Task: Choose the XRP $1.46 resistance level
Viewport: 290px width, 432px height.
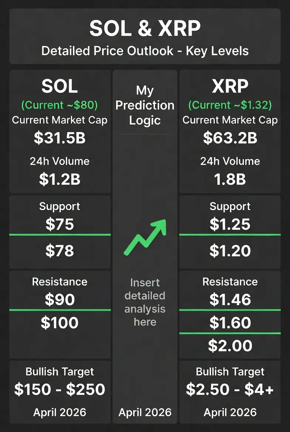Action: 230,300
